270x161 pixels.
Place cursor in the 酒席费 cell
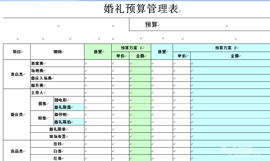(x=37, y=63)
